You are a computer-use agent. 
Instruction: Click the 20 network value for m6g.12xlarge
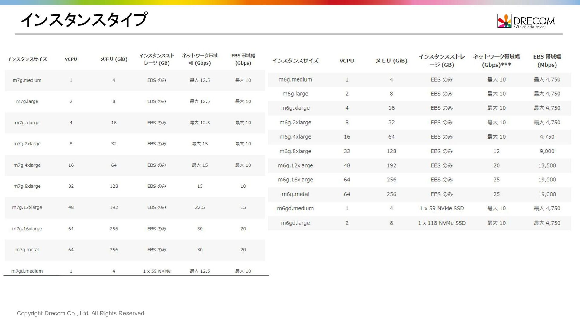point(496,165)
